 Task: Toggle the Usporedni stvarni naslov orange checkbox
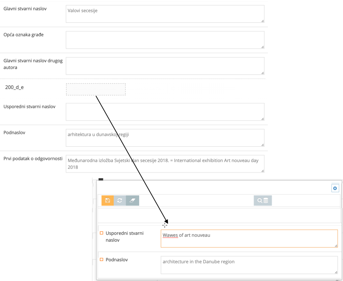[102, 233]
